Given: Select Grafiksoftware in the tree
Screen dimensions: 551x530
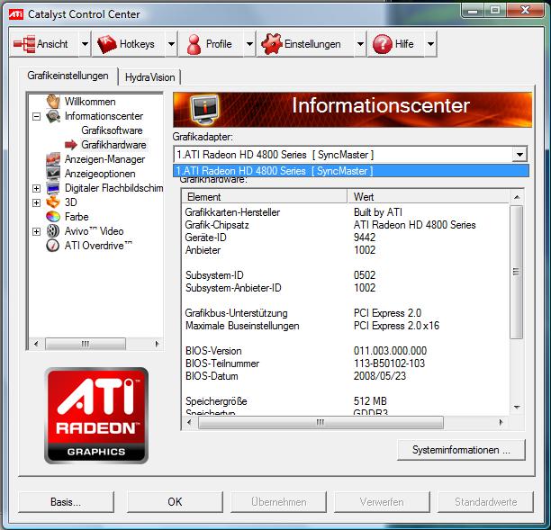Looking at the screenshot, I should coord(112,130).
